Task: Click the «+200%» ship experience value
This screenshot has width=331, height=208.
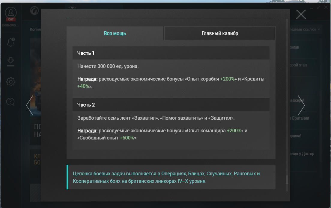Action: [x=227, y=79]
